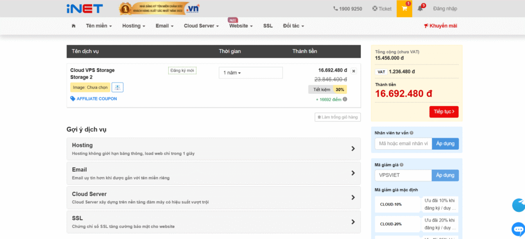Click the points info icon beside 16692 điểm
Screen dimensions: 525x239
tap(345, 99)
